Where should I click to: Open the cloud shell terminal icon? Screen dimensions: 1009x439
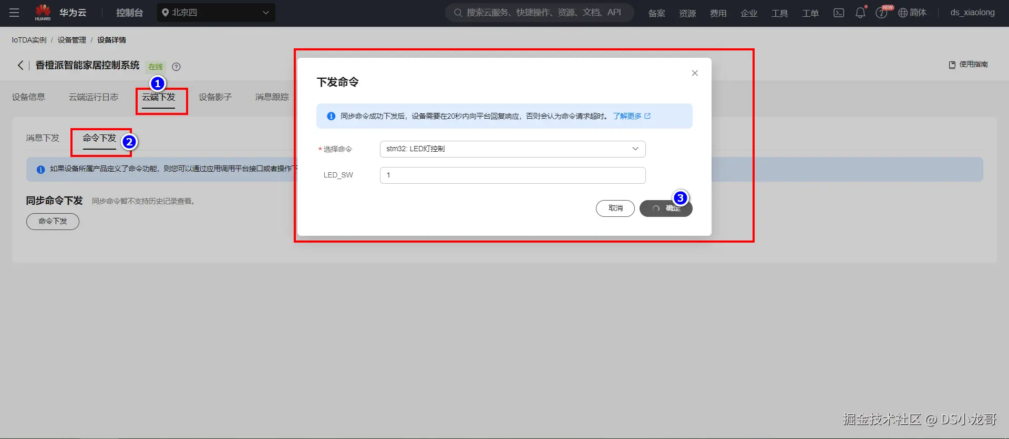click(839, 13)
